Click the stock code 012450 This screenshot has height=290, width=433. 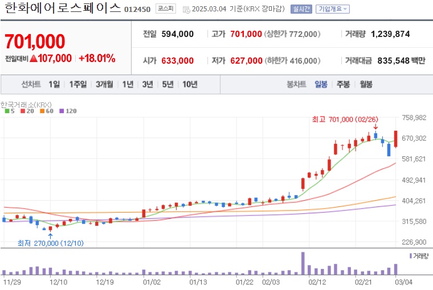(137, 10)
